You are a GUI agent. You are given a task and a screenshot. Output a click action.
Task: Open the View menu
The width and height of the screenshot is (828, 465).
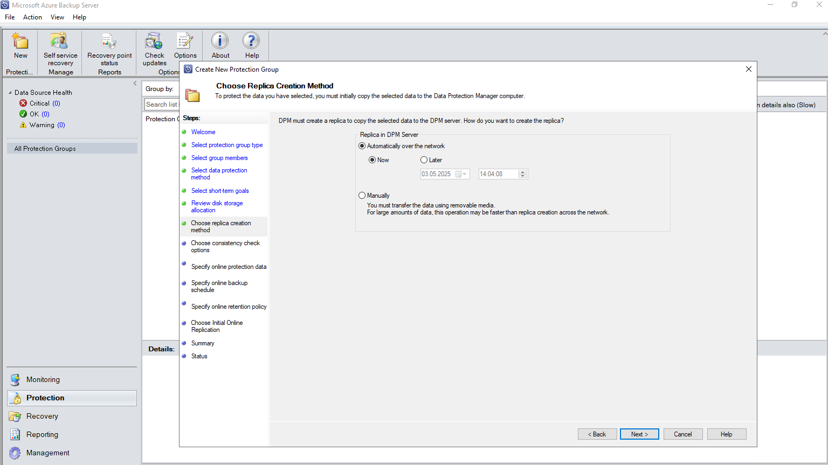57,17
